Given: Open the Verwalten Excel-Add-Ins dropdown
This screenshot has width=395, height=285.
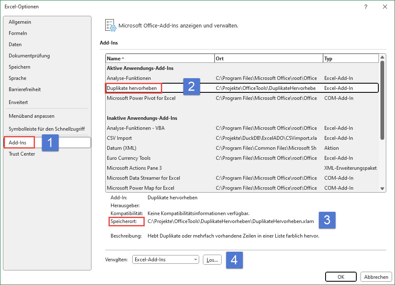Looking at the screenshot, I should [165, 260].
